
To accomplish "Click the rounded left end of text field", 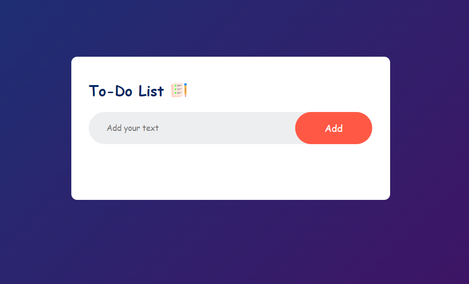I will (96, 128).
